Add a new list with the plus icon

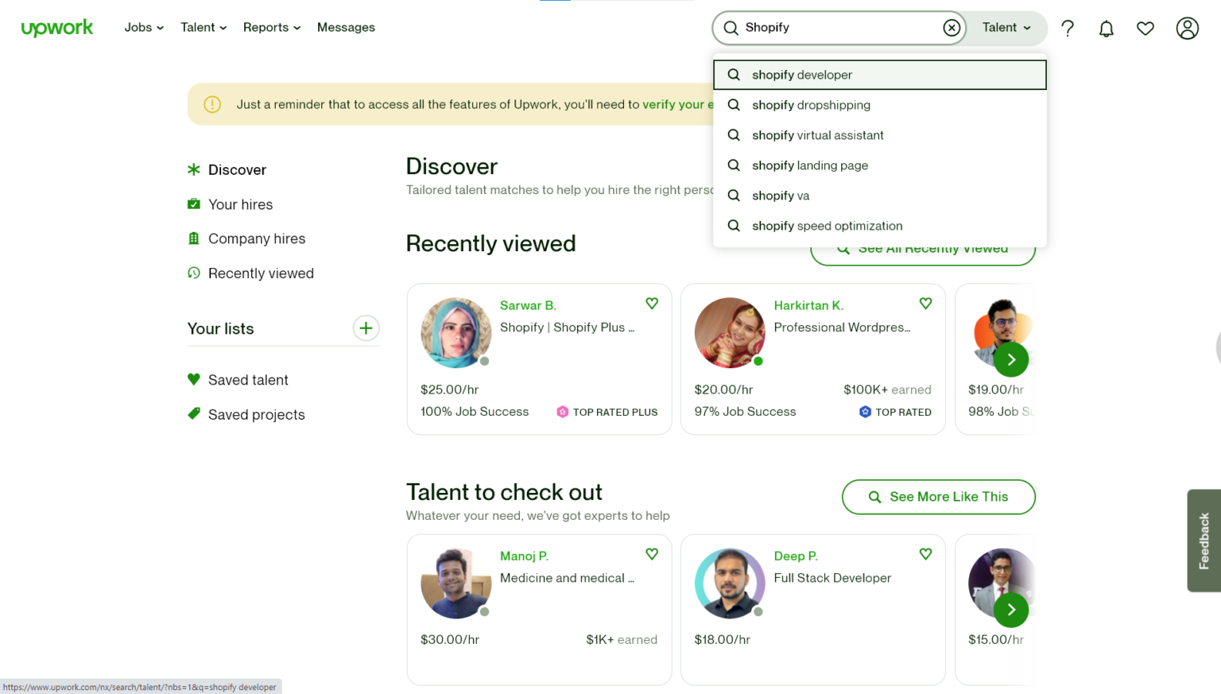pos(366,328)
